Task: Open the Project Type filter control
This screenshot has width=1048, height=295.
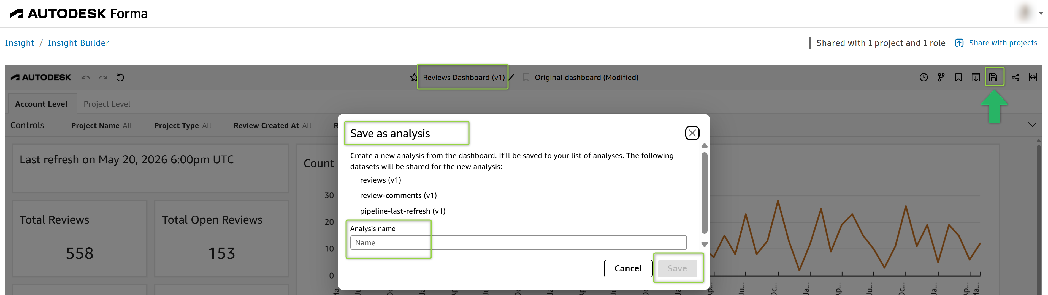Action: coord(183,126)
